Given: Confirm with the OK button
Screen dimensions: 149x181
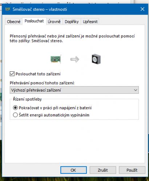Looking at the screenshot, I should tap(73, 170).
